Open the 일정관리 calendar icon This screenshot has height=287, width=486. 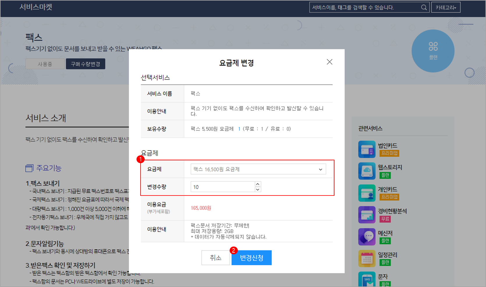point(367,258)
